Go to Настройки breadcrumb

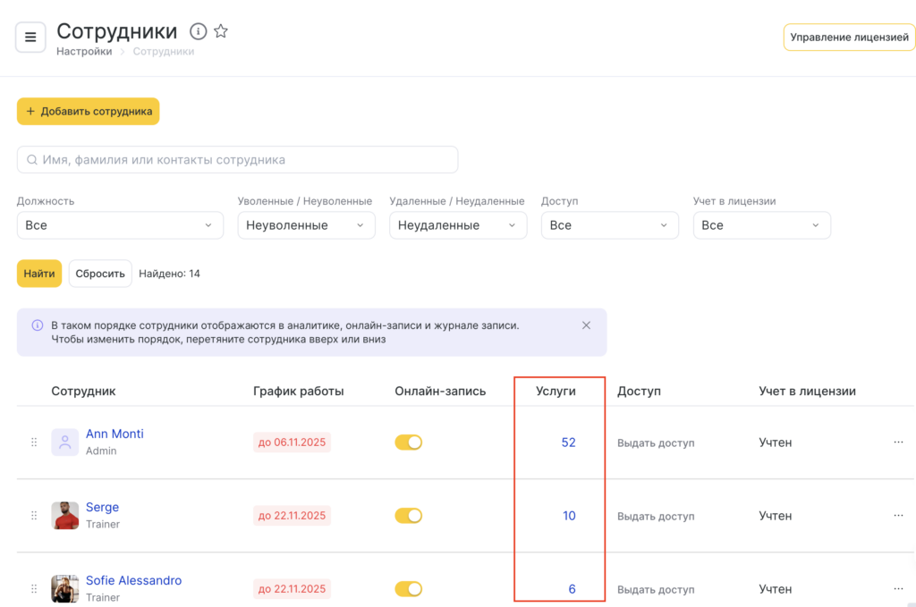point(84,52)
